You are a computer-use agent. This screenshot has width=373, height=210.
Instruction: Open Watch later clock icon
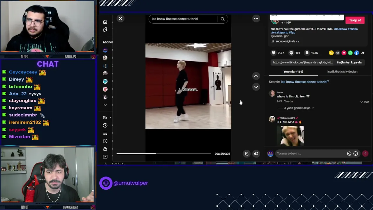pyautogui.click(x=105, y=141)
